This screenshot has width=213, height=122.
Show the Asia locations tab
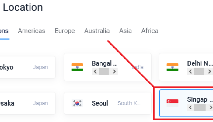[125, 31]
